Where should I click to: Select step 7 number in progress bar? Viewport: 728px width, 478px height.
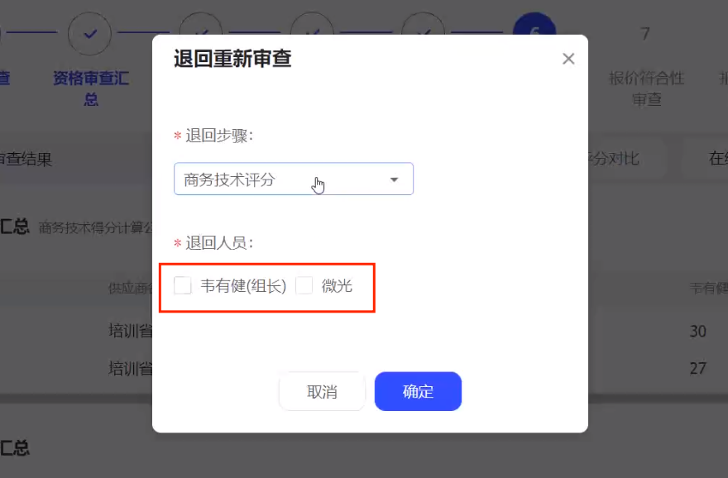[645, 34]
